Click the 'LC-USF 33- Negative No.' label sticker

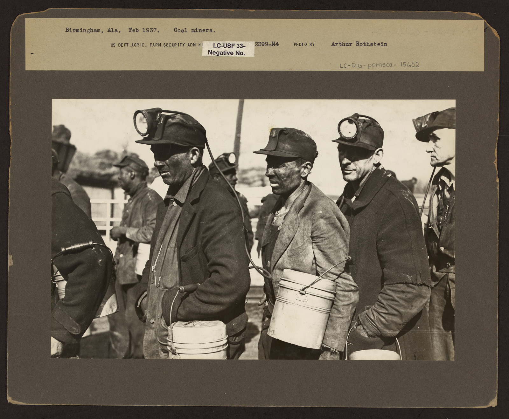click(x=228, y=49)
